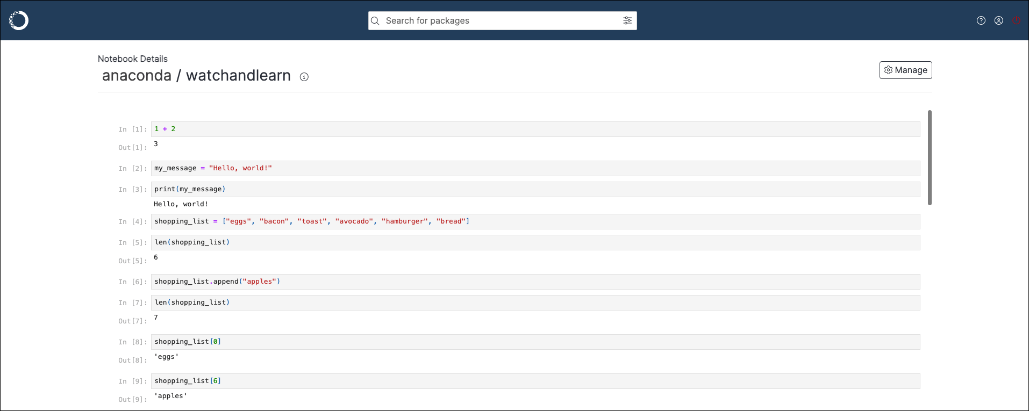Click the len(shopping_list) cell In [5]
This screenshot has height=411, width=1029.
click(535, 242)
